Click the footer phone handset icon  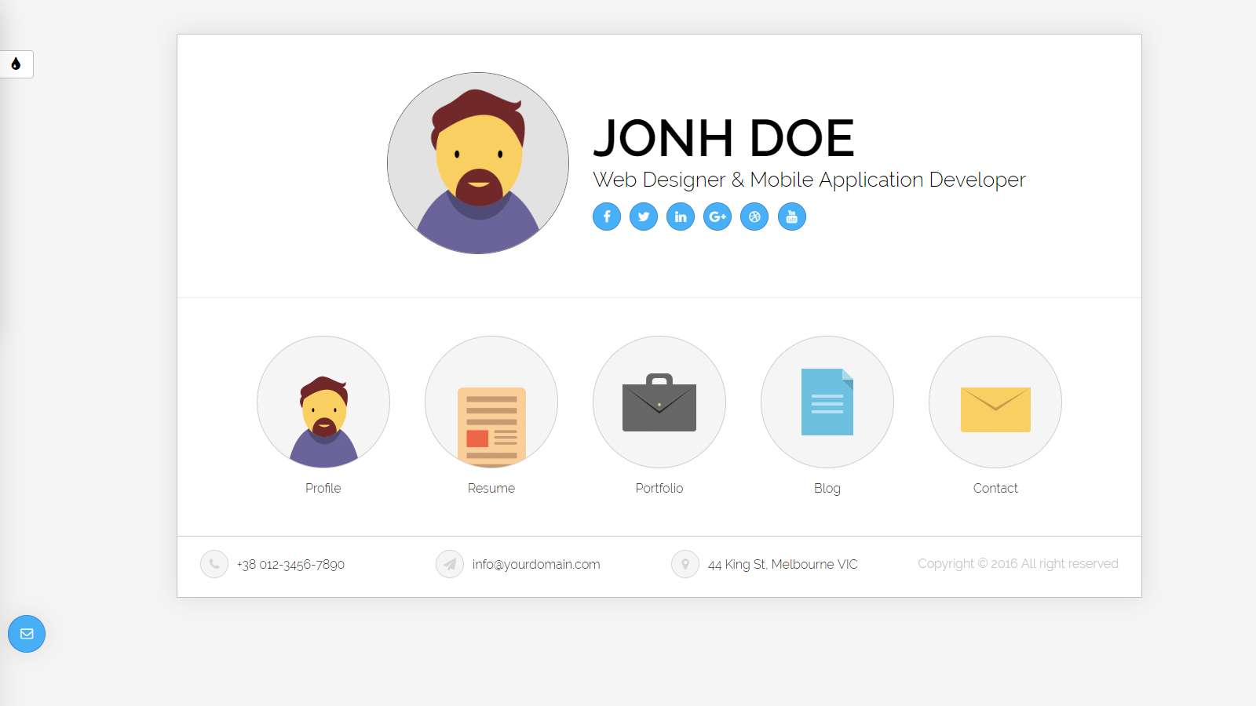214,564
